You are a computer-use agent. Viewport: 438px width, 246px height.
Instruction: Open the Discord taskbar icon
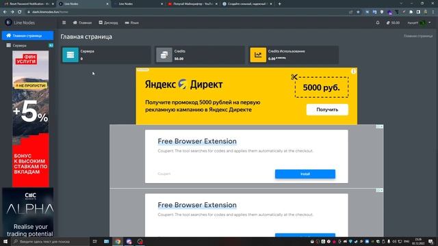129,241
